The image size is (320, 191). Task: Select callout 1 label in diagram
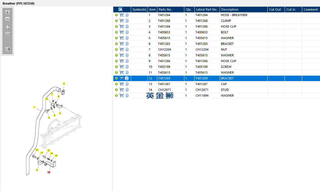(34, 107)
